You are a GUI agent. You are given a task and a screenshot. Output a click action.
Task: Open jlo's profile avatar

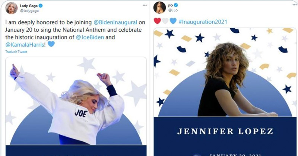coord(159,7)
